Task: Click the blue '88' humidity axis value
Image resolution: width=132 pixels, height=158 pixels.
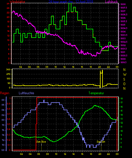Action: click(x=3, y=100)
